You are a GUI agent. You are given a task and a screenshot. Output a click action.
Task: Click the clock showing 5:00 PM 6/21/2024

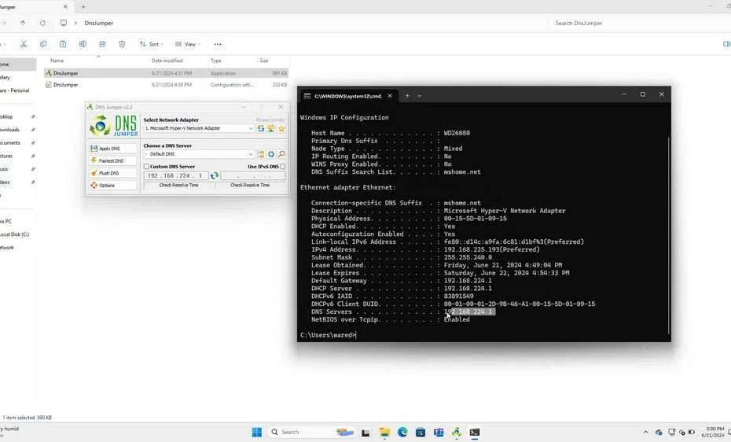(713, 432)
